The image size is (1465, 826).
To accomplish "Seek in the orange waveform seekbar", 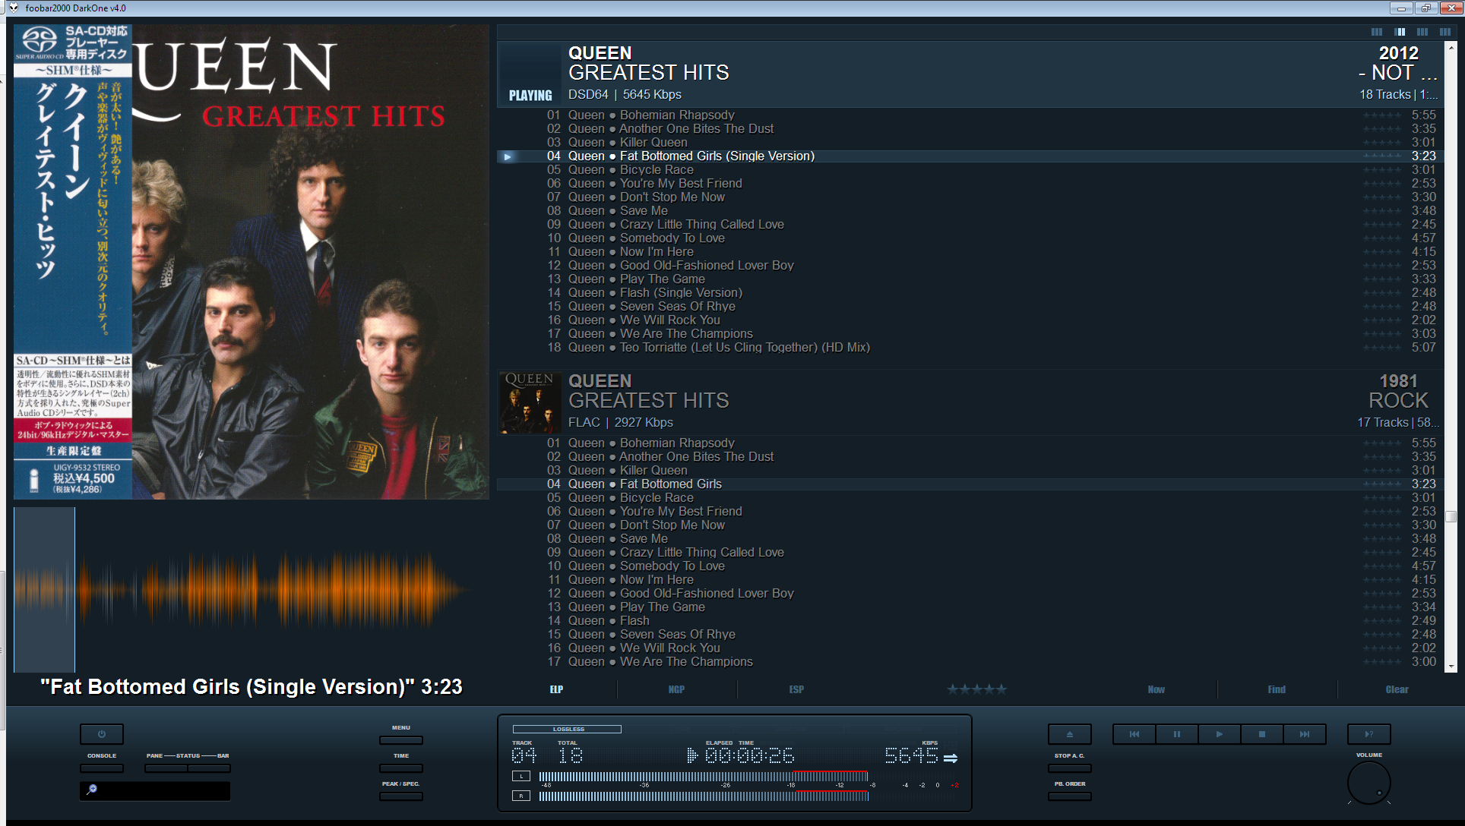I will (x=252, y=590).
